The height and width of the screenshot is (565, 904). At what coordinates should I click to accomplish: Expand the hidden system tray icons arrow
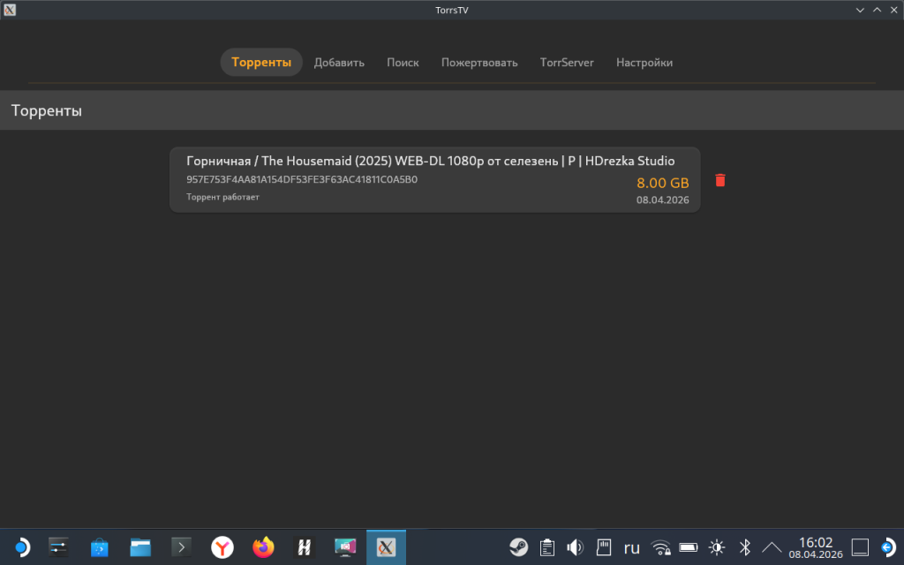click(x=772, y=547)
